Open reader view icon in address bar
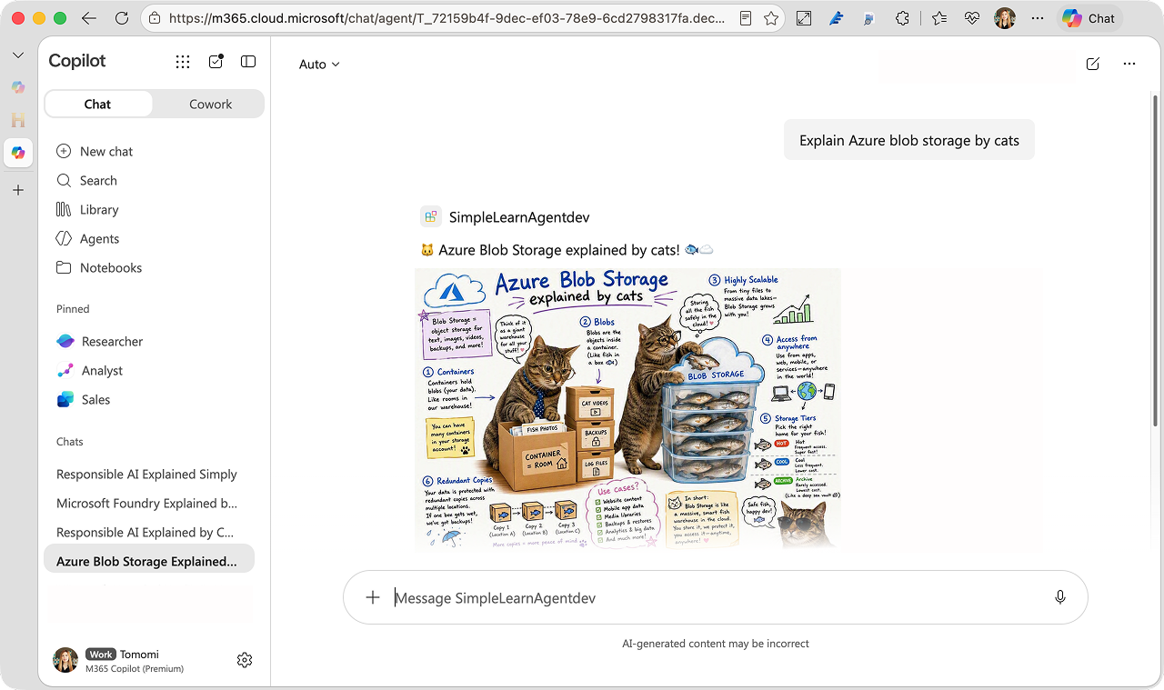 click(746, 18)
